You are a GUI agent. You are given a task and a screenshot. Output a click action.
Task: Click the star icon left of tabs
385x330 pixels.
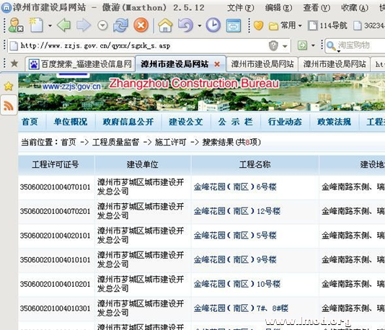click(14, 64)
